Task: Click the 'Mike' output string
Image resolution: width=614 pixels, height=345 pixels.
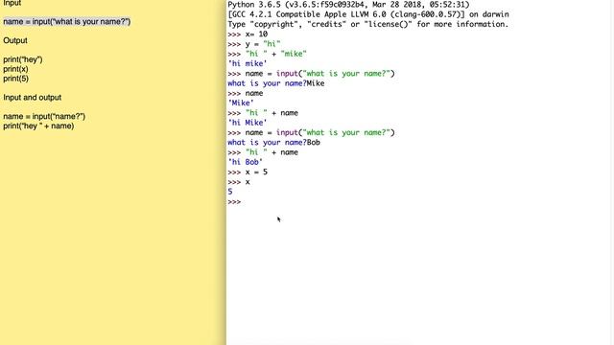Action: [241, 103]
